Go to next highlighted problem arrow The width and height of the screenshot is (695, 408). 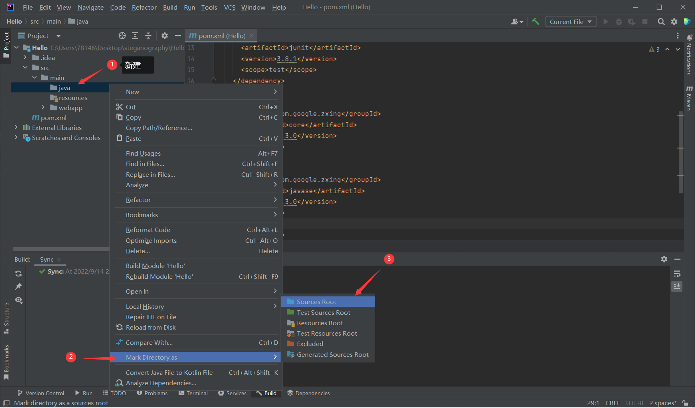(678, 49)
